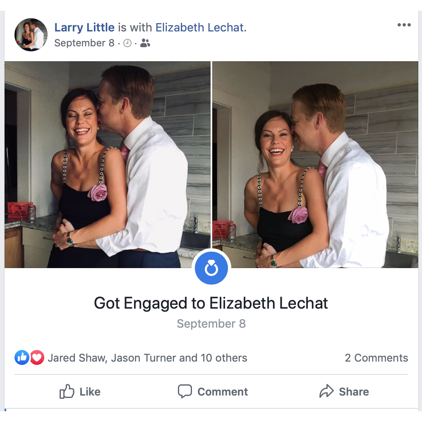Click the life event clock icon

[x=127, y=43]
